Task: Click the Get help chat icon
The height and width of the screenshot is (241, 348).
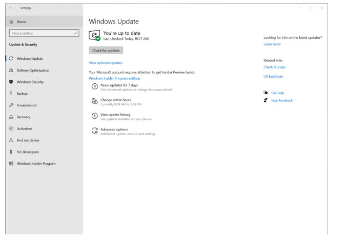Action: tap(265, 93)
